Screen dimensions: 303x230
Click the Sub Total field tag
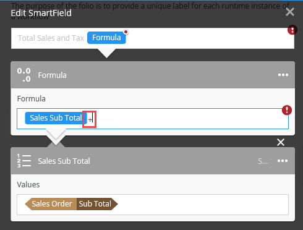point(96,204)
